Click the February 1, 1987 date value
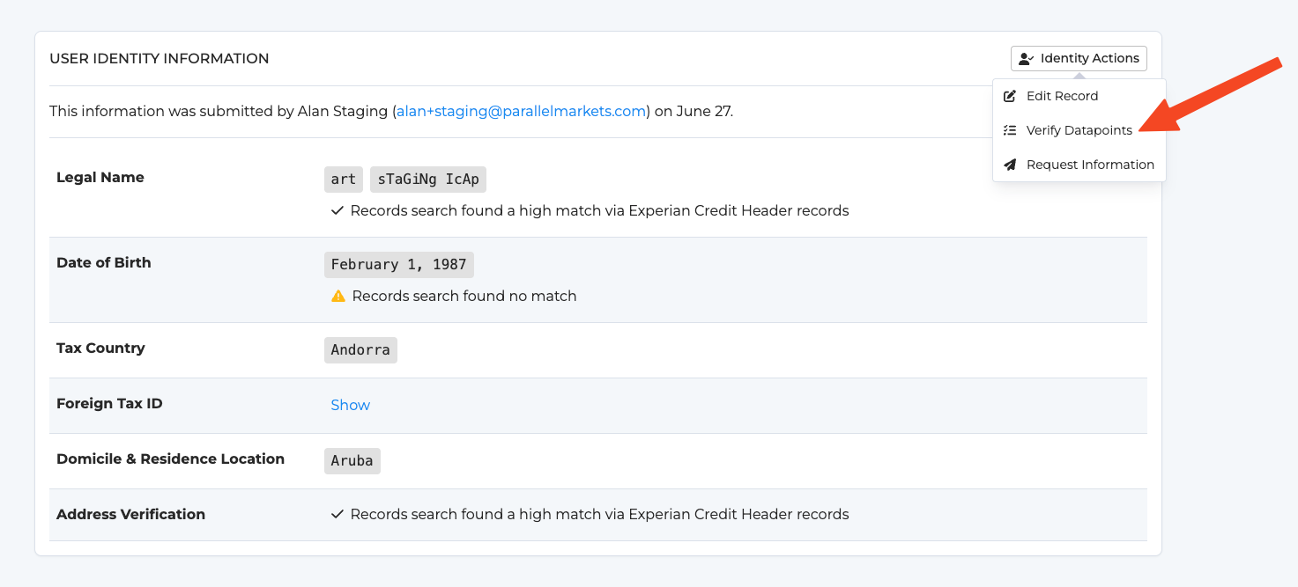 point(399,265)
